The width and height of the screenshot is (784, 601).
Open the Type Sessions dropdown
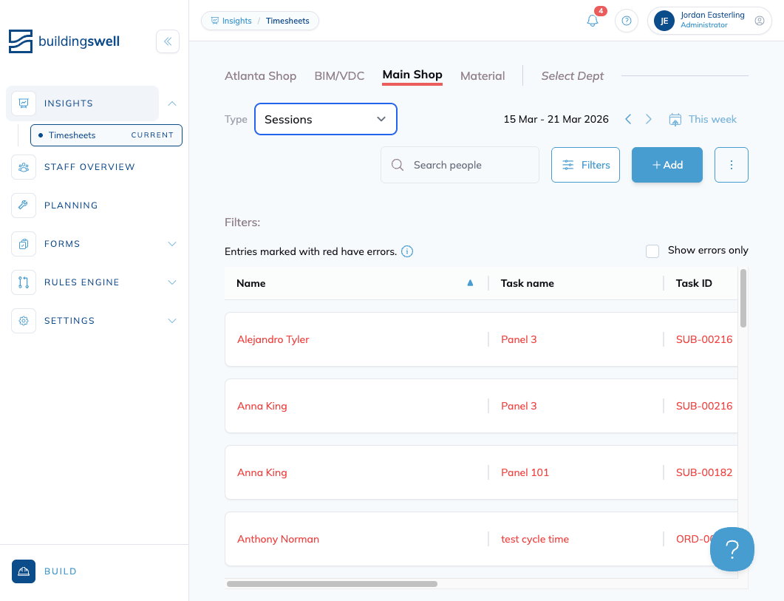pos(326,119)
